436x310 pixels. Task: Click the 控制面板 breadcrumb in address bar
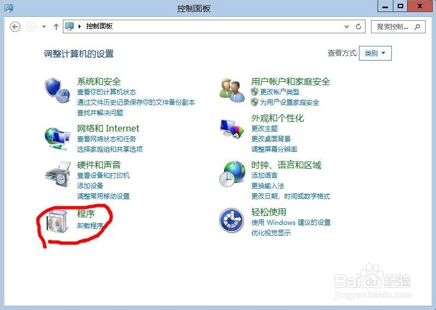tap(99, 26)
